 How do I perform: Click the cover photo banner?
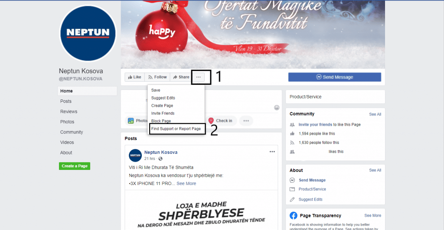click(x=253, y=34)
